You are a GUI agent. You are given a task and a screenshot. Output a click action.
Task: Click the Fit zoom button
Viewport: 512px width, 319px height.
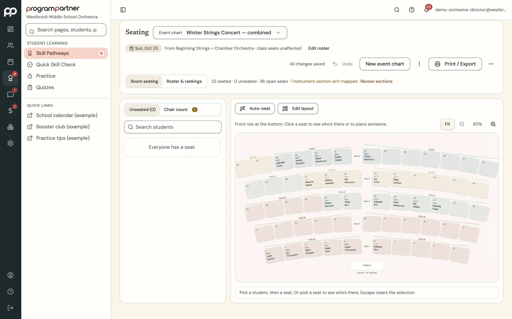[447, 124]
